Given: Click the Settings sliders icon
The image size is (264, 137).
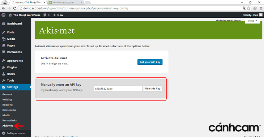Looking at the screenshot, I should pyautogui.click(x=4, y=87).
